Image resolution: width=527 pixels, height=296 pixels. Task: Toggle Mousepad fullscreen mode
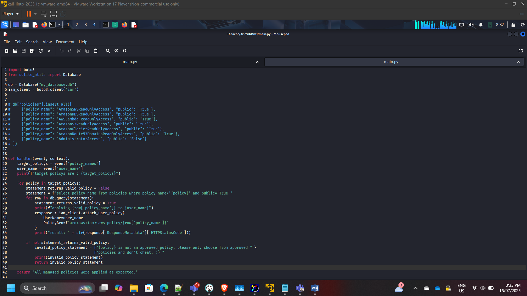[521, 51]
